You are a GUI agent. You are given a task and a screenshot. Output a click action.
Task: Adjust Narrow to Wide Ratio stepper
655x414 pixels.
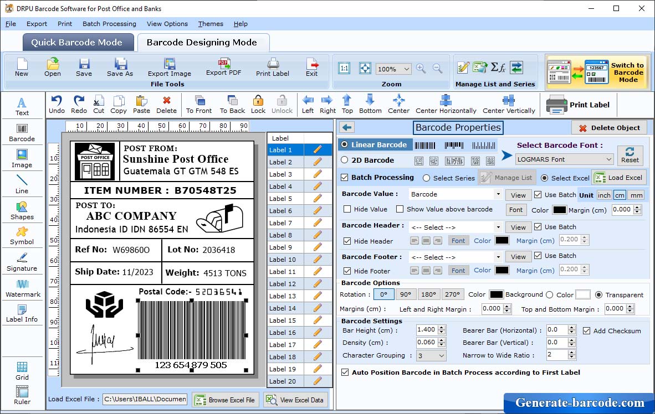pos(572,355)
